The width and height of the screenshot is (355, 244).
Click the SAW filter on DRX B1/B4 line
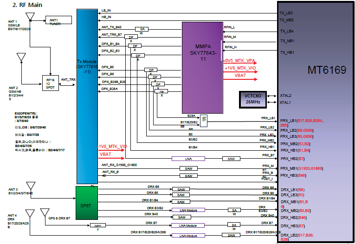click(181, 201)
